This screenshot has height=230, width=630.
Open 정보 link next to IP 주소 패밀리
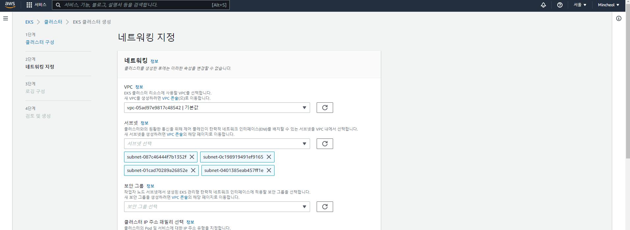190,222
